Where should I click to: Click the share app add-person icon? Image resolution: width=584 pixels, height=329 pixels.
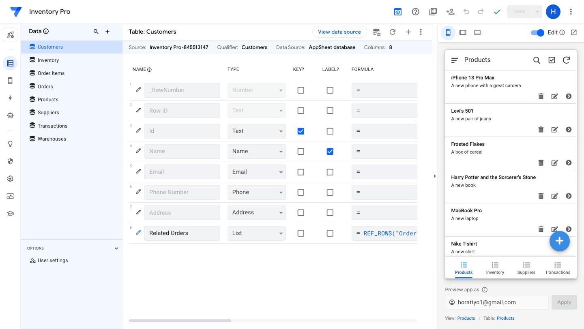click(450, 12)
